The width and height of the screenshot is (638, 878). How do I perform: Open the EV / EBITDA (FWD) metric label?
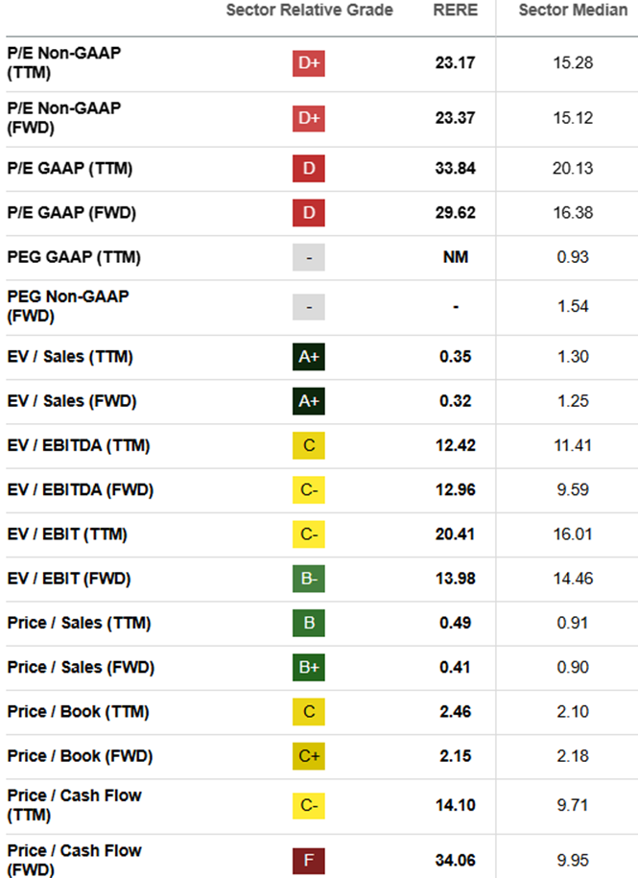80,490
